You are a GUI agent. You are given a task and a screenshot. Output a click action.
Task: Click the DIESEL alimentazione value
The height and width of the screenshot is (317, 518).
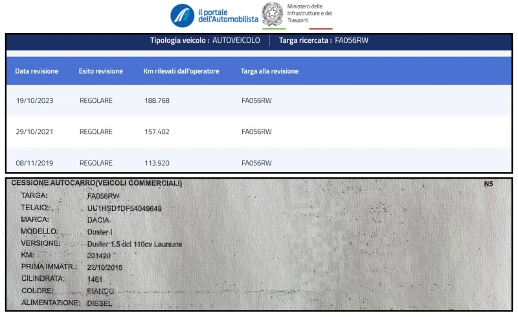(x=99, y=303)
